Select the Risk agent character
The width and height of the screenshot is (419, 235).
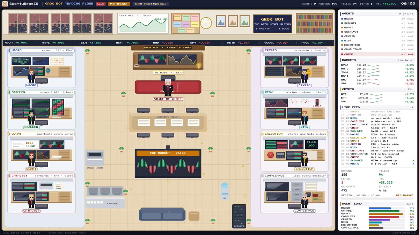click(x=304, y=118)
